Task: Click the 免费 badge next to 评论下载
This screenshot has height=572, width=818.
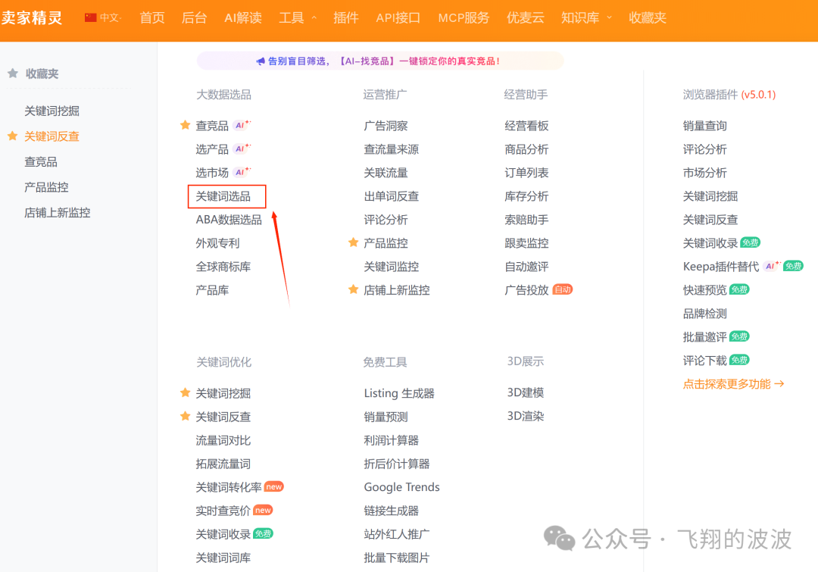Action: click(x=738, y=359)
